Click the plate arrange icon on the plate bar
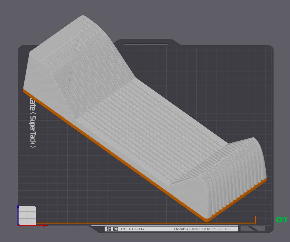290x242 pixels. 108,229
